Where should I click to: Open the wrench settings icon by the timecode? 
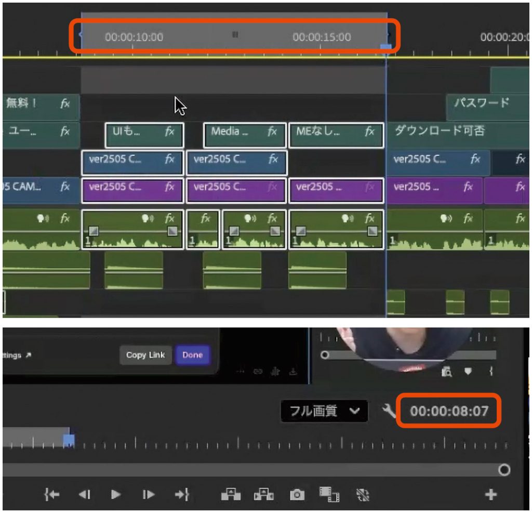click(x=389, y=412)
